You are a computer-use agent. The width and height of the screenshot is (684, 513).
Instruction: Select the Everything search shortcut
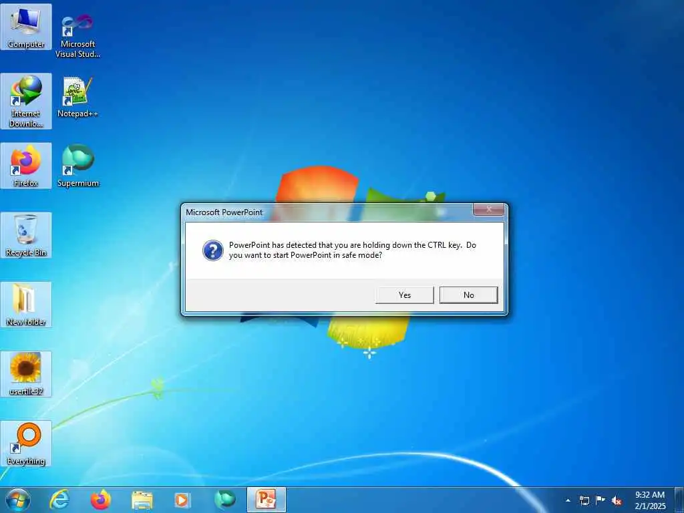26,444
